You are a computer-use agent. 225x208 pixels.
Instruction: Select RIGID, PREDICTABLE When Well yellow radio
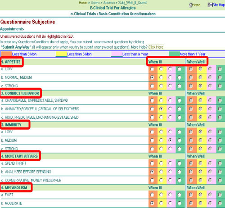(x=200, y=118)
